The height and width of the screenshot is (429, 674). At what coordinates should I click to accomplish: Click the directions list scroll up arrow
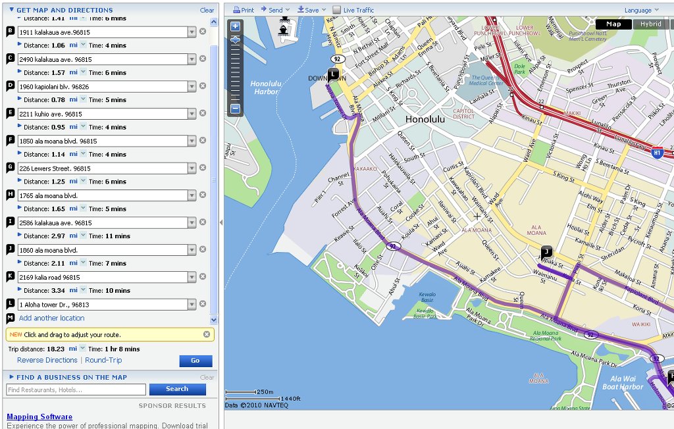[214, 22]
